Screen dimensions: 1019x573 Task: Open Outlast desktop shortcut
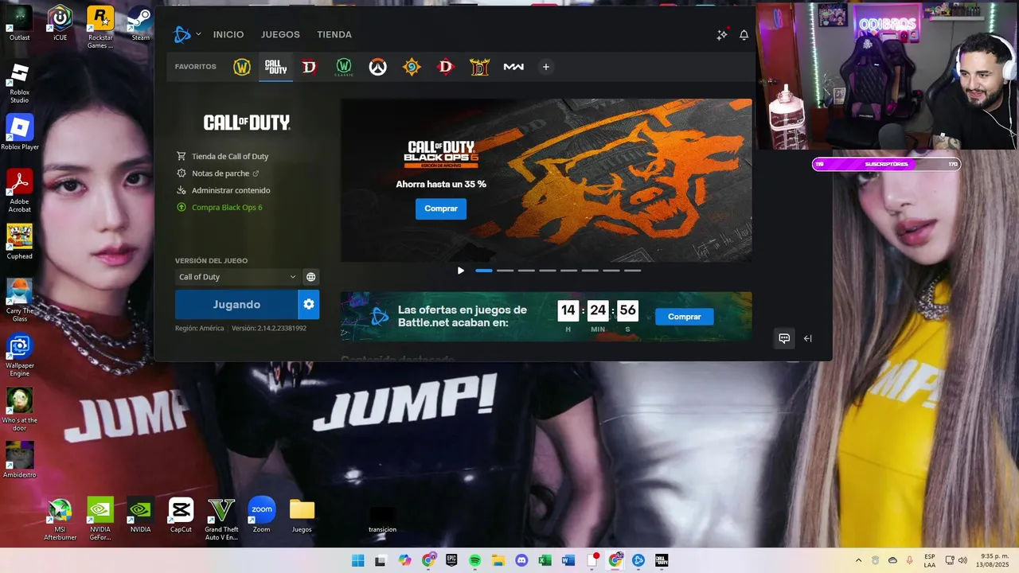(x=19, y=23)
